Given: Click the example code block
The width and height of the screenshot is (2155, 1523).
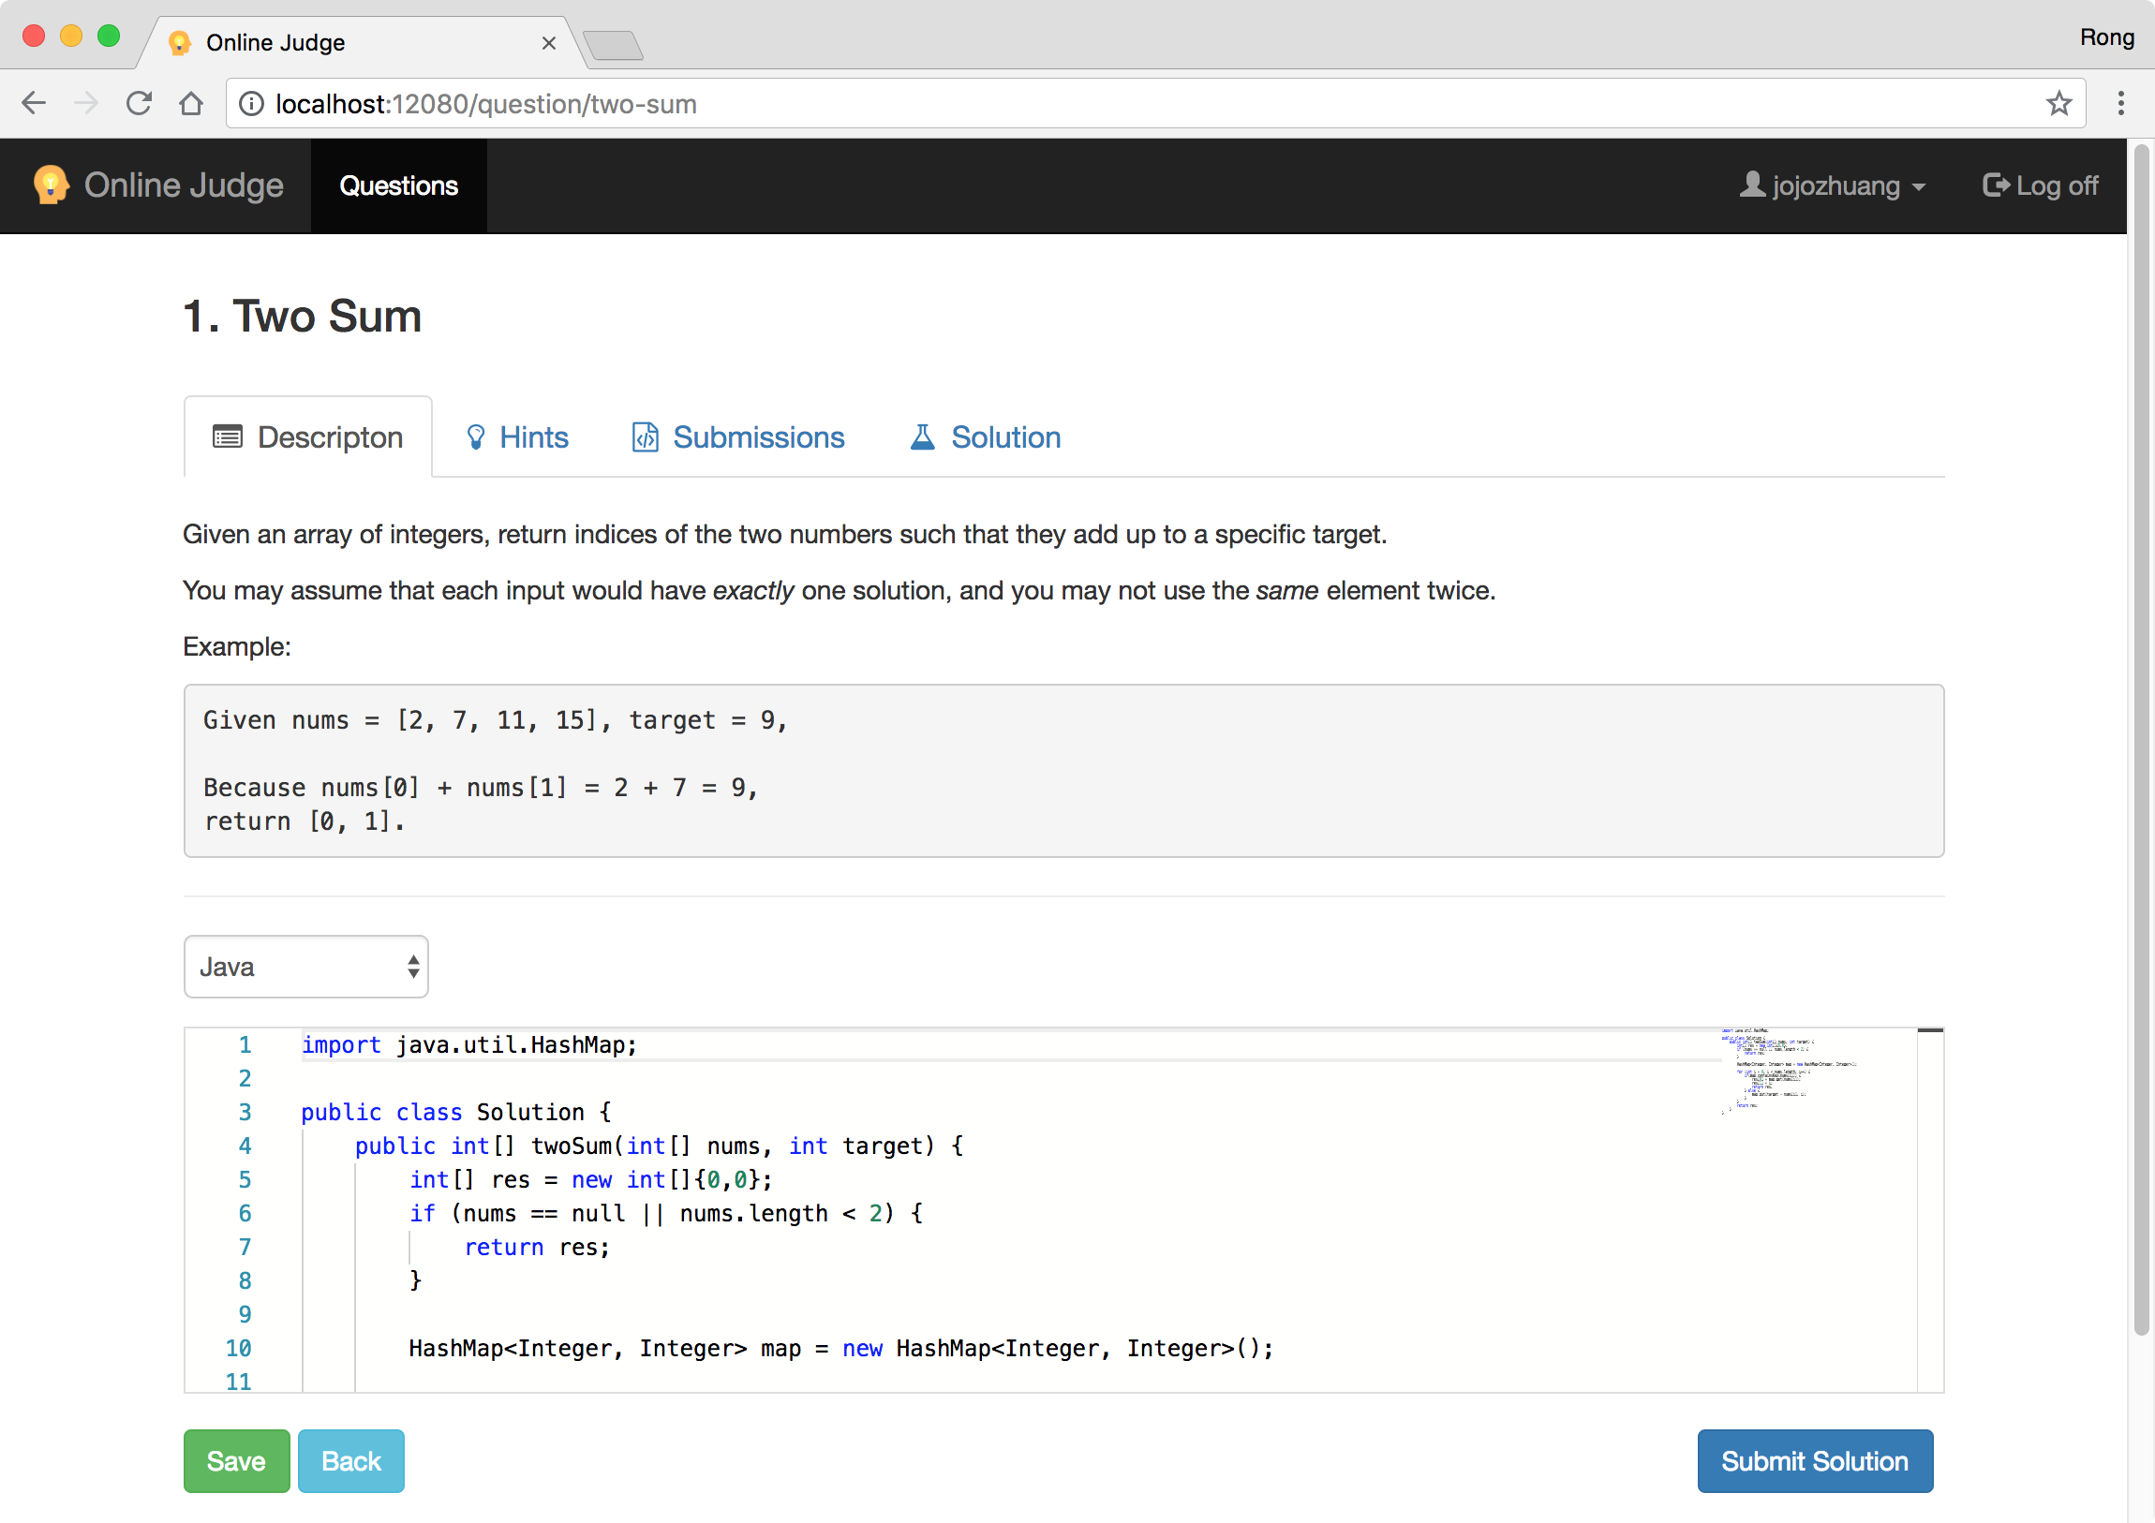Looking at the screenshot, I should point(1063,771).
